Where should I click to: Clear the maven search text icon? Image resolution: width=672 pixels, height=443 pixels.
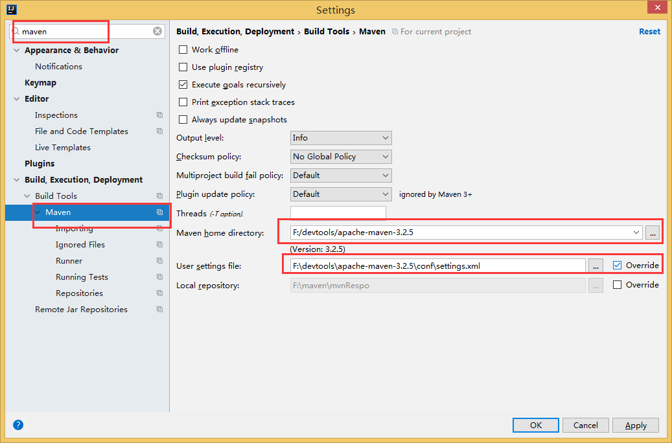pos(157,31)
